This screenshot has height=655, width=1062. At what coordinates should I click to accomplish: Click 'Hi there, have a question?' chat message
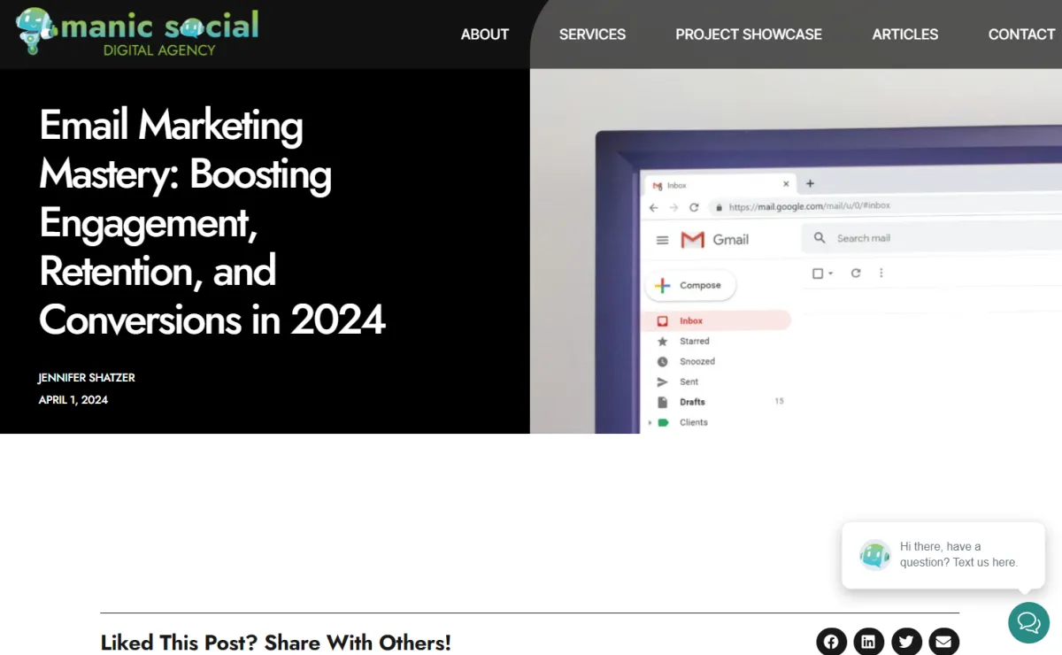click(x=958, y=554)
